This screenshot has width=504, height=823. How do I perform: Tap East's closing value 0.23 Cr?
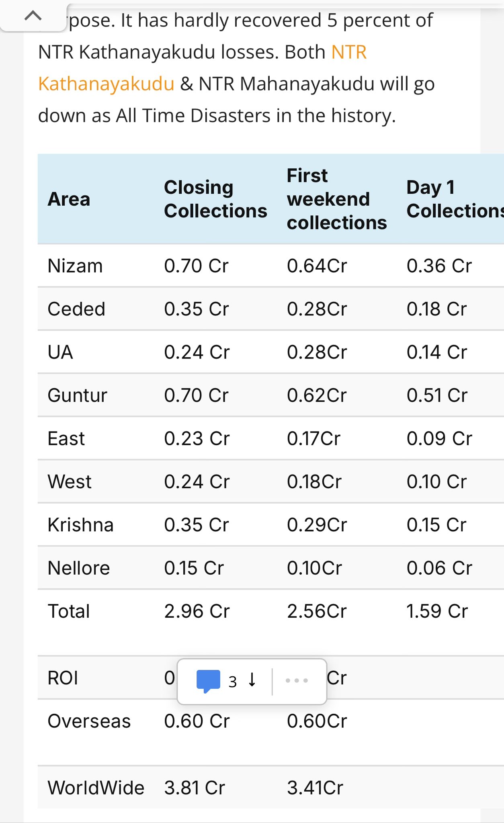click(x=197, y=438)
